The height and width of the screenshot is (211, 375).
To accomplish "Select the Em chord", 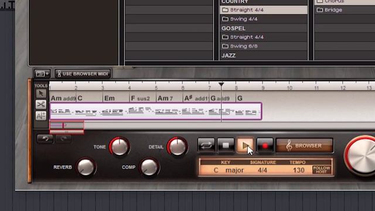I will 110,98.
